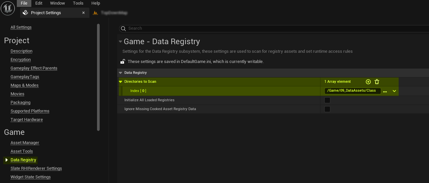The width and height of the screenshot is (429, 183).
Task: Enable Initialize All Loaded Registries checkbox
Action: click(x=327, y=100)
